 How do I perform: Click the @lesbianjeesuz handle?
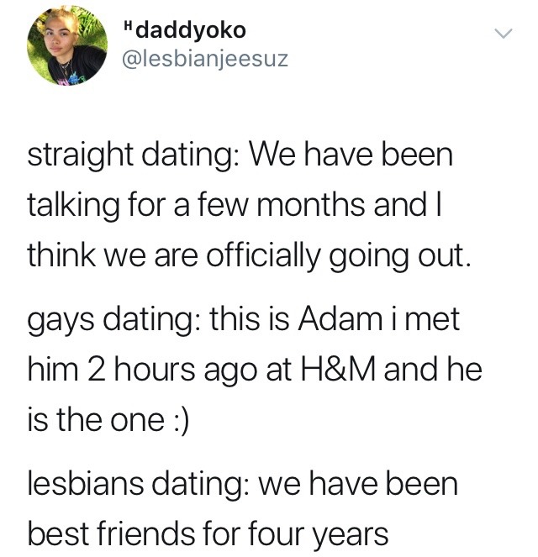[x=207, y=60]
